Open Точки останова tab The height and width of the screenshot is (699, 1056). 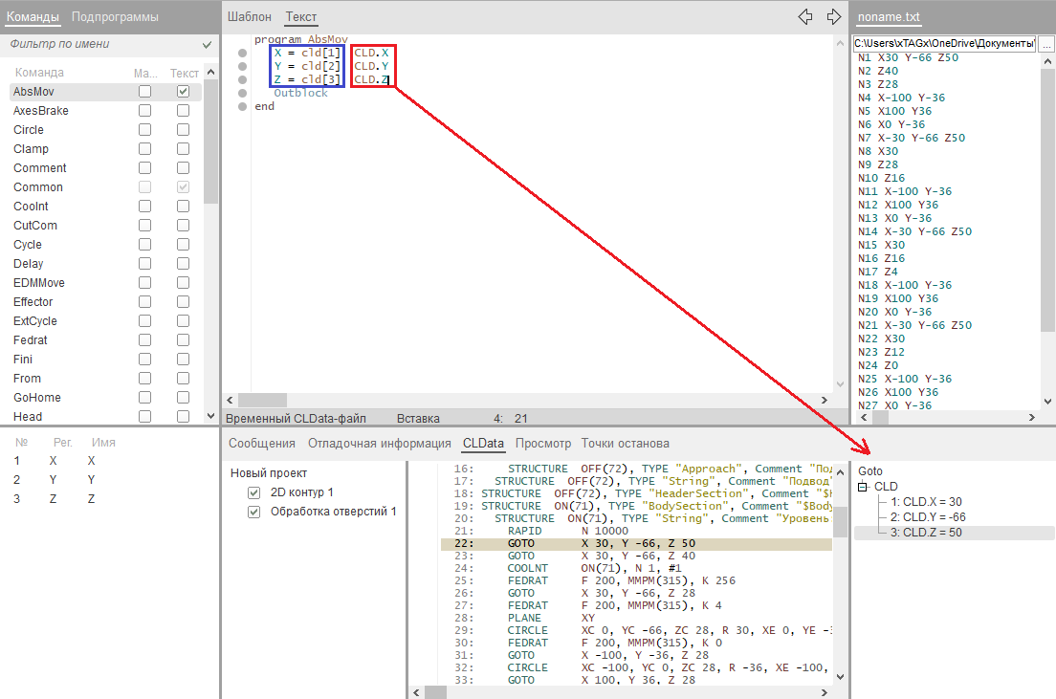pyautogui.click(x=625, y=444)
